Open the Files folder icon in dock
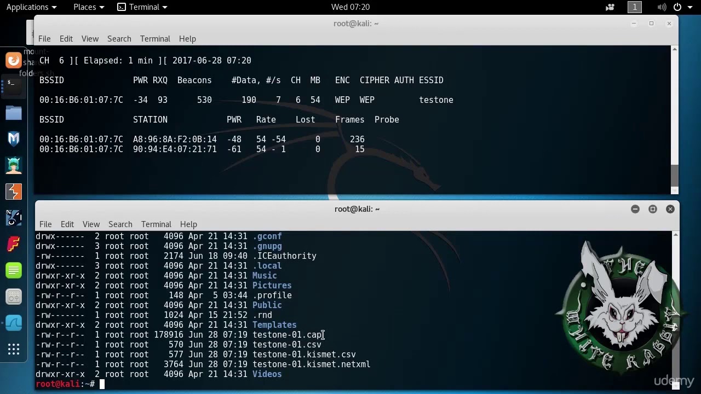 coord(14,113)
